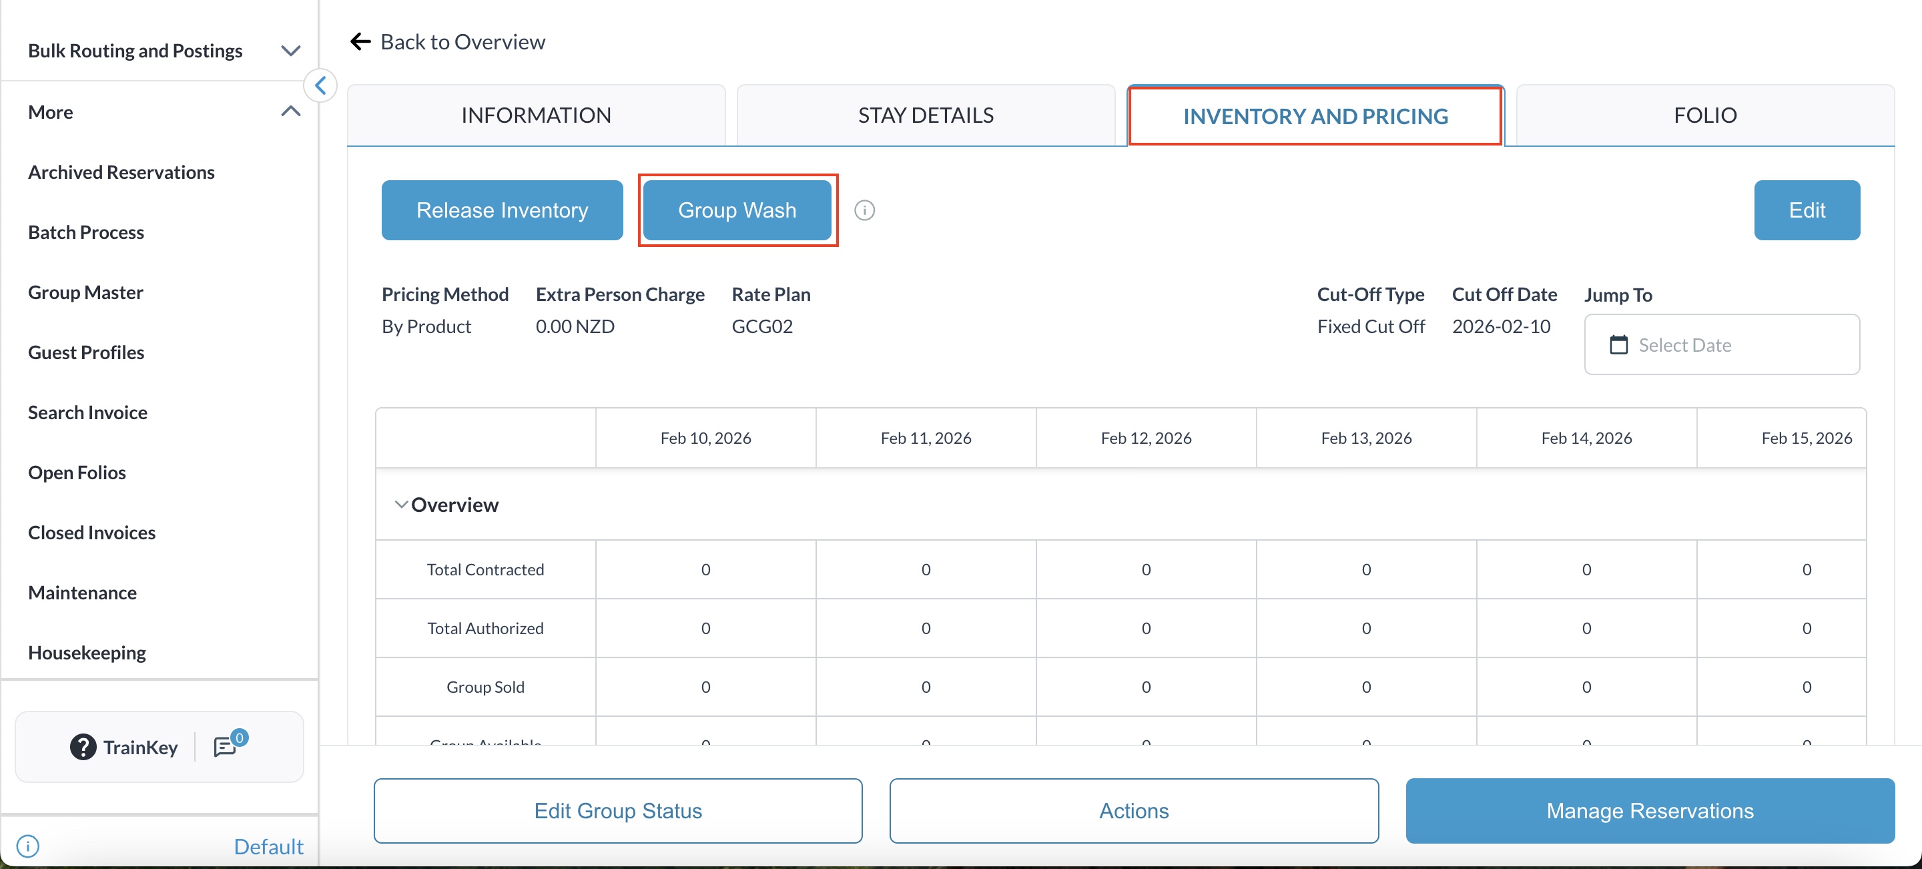Collapse the Overview table section
The height and width of the screenshot is (869, 1922).
pos(401,505)
